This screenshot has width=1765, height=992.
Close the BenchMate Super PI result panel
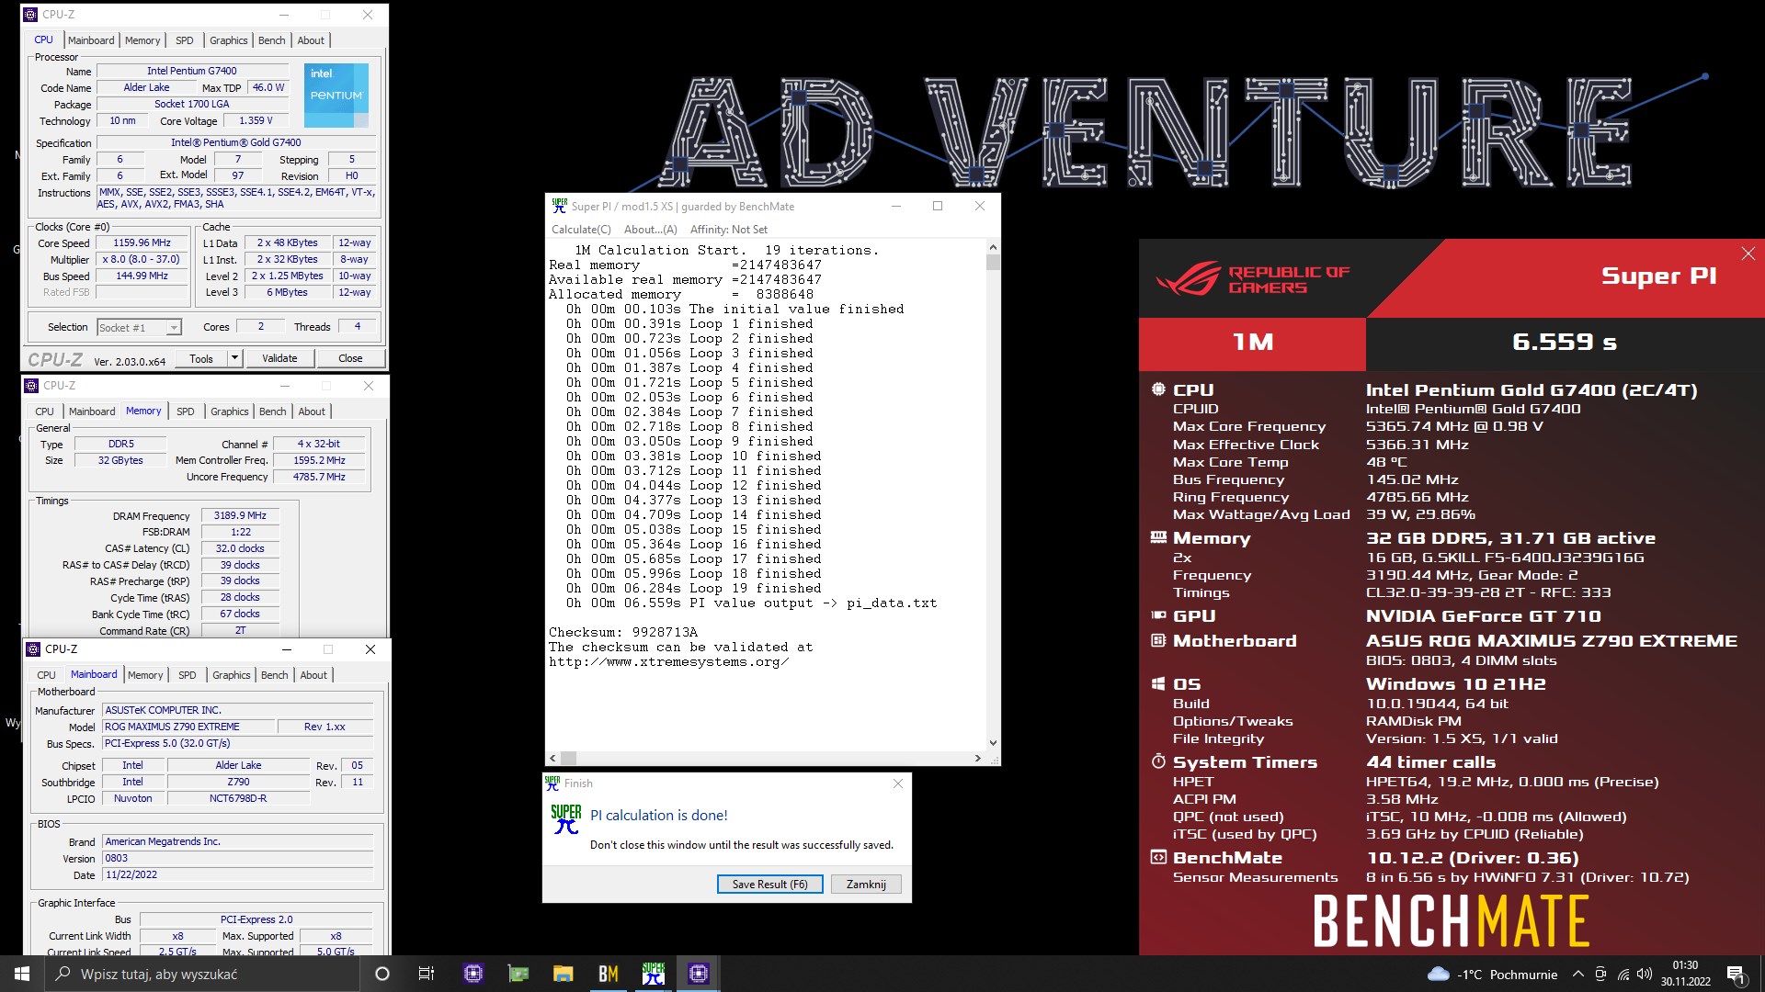point(1748,254)
